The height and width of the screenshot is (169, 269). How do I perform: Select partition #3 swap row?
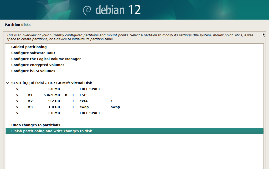tap(134, 107)
